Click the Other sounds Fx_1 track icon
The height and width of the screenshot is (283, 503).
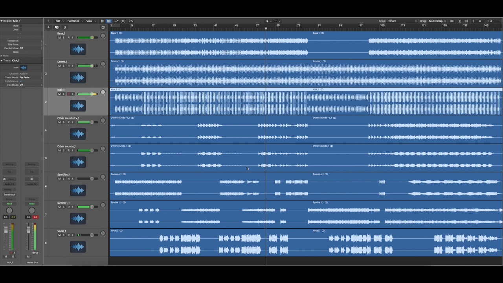(x=78, y=134)
